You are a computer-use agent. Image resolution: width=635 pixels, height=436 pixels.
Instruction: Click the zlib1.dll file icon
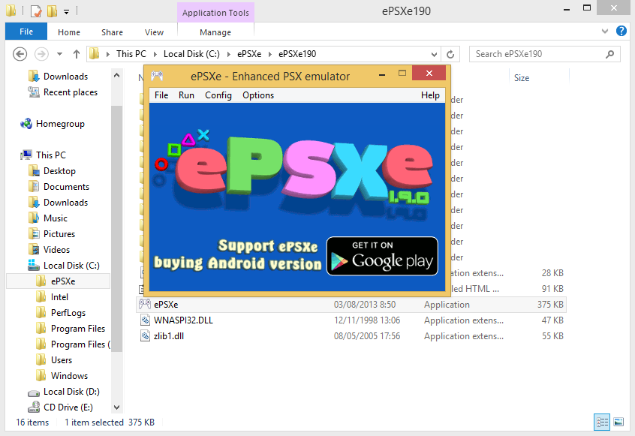pyautogui.click(x=145, y=335)
